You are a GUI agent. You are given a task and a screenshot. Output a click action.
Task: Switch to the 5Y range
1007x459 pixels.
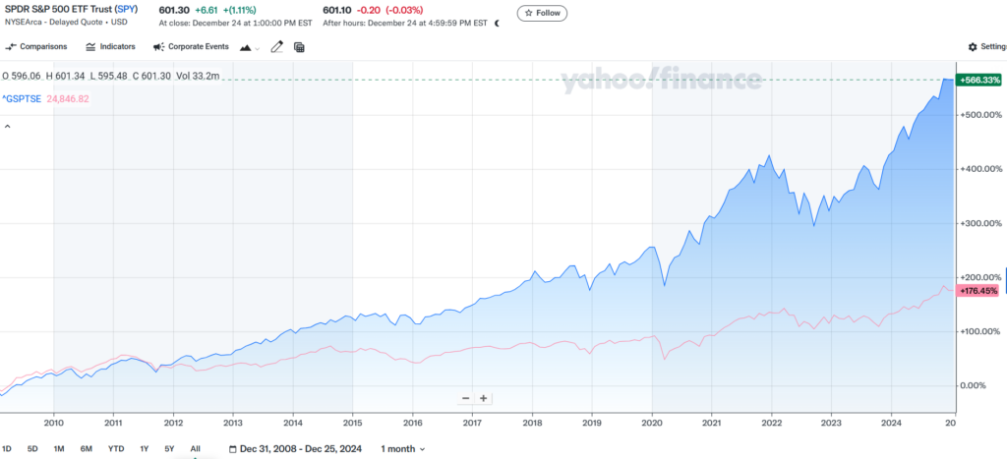(x=169, y=449)
